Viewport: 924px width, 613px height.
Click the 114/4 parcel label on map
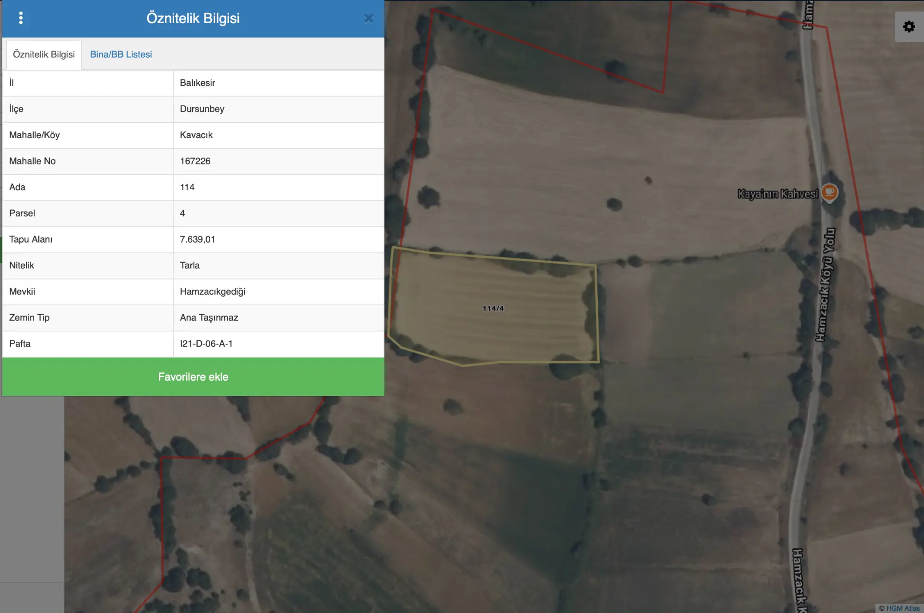[x=493, y=308]
